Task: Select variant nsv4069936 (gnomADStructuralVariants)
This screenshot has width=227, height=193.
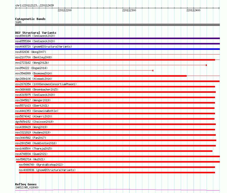Action: [x=47, y=170]
